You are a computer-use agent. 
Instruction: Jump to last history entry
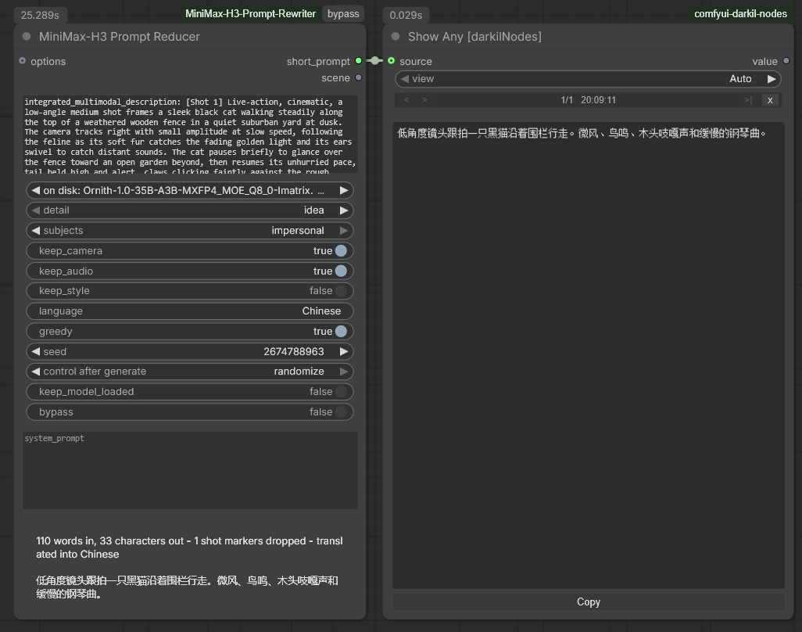(748, 100)
